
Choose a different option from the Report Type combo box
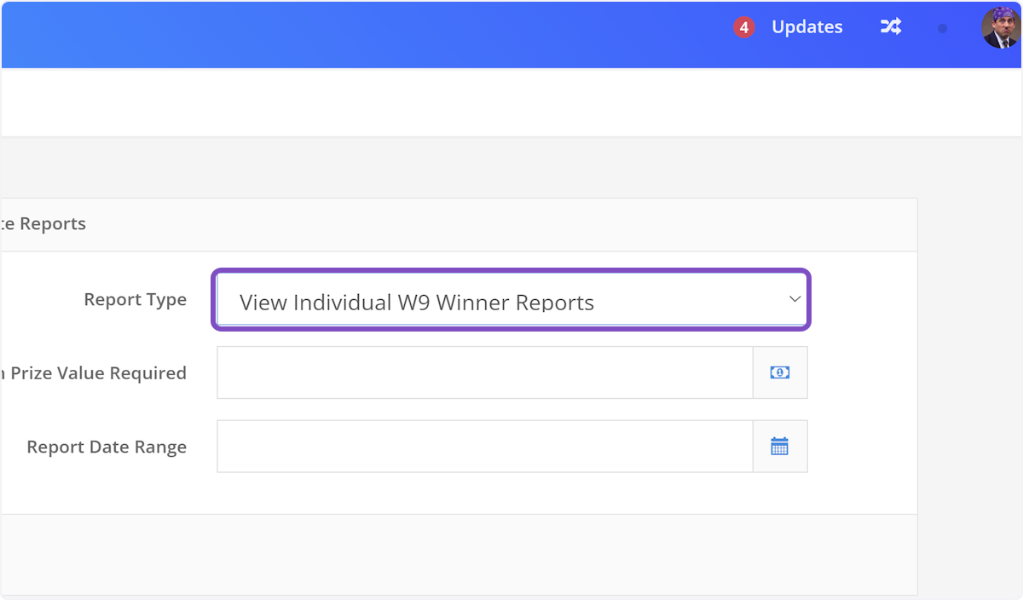coord(511,300)
